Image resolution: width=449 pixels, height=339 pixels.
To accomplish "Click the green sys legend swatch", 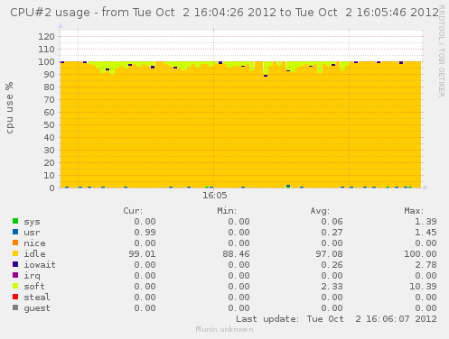I will tap(15, 221).
